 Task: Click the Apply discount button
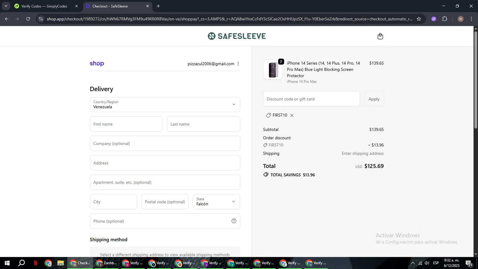click(x=374, y=99)
